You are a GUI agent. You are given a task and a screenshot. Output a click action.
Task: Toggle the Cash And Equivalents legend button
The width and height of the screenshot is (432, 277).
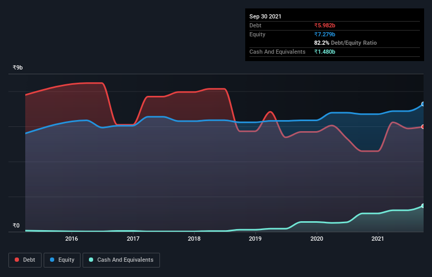pos(121,260)
